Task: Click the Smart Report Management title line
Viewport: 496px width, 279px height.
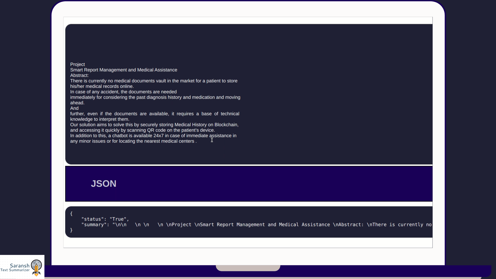Action: click(x=123, y=70)
